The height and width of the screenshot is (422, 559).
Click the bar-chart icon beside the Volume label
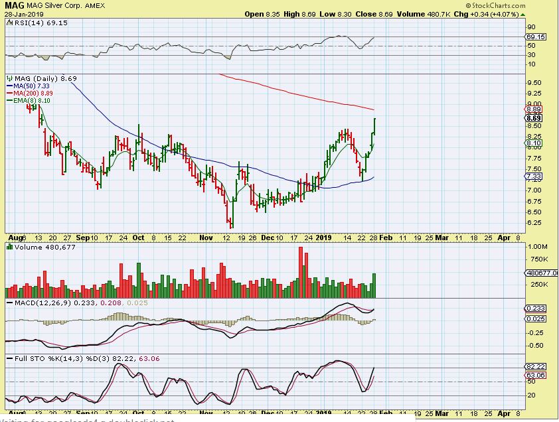9,247
